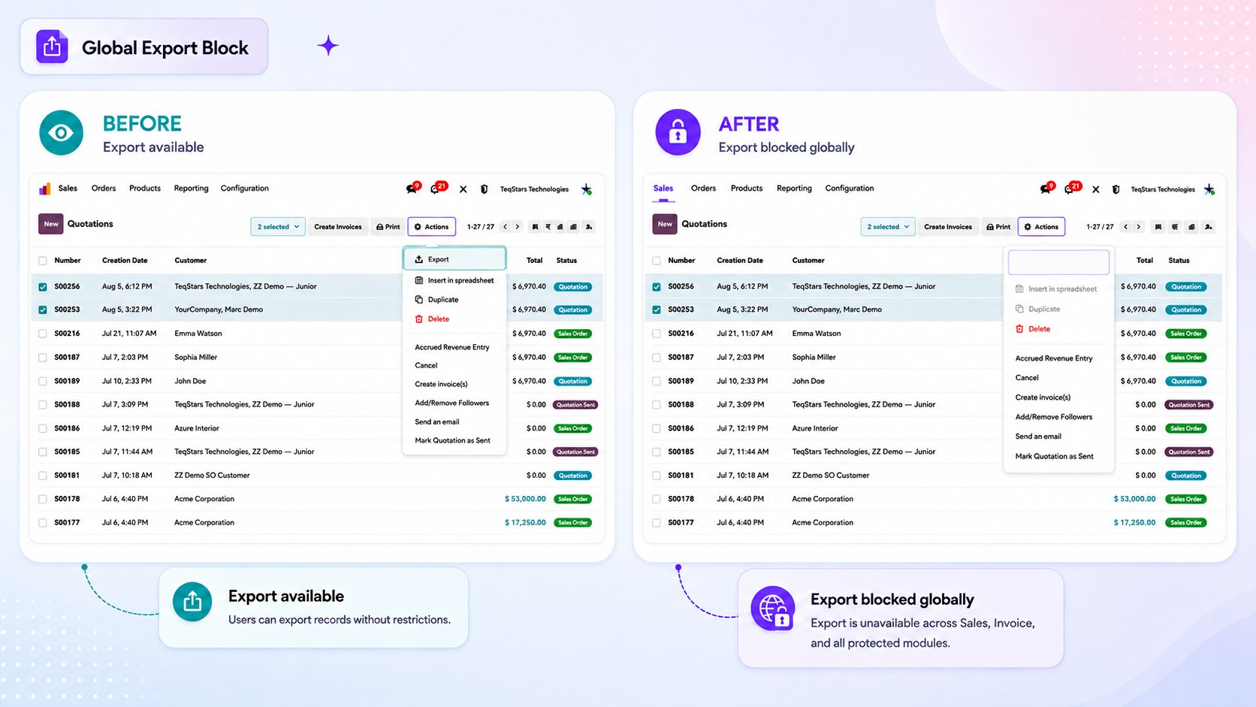
Task: Open the user star avatar in AFTER panel
Action: tap(1209, 189)
